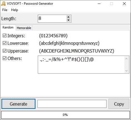Open the File menu

(5, 10)
